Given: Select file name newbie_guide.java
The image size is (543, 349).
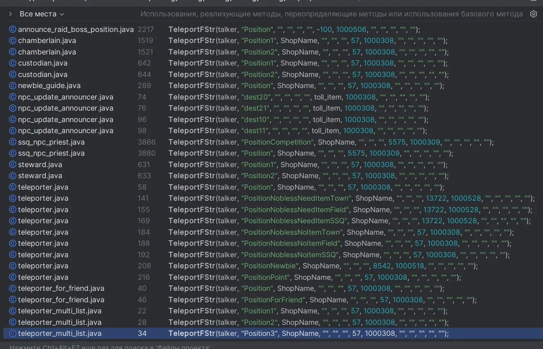Looking at the screenshot, I should 49,86.
